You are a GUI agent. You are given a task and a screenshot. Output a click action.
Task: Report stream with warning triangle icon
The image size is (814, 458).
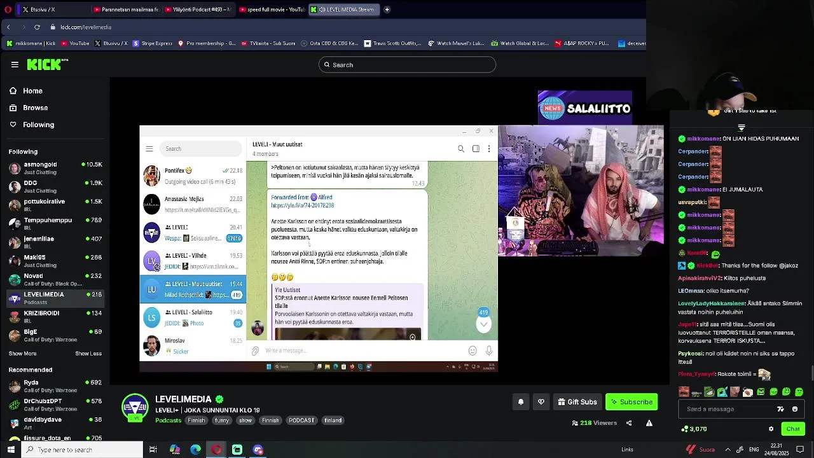(649, 423)
